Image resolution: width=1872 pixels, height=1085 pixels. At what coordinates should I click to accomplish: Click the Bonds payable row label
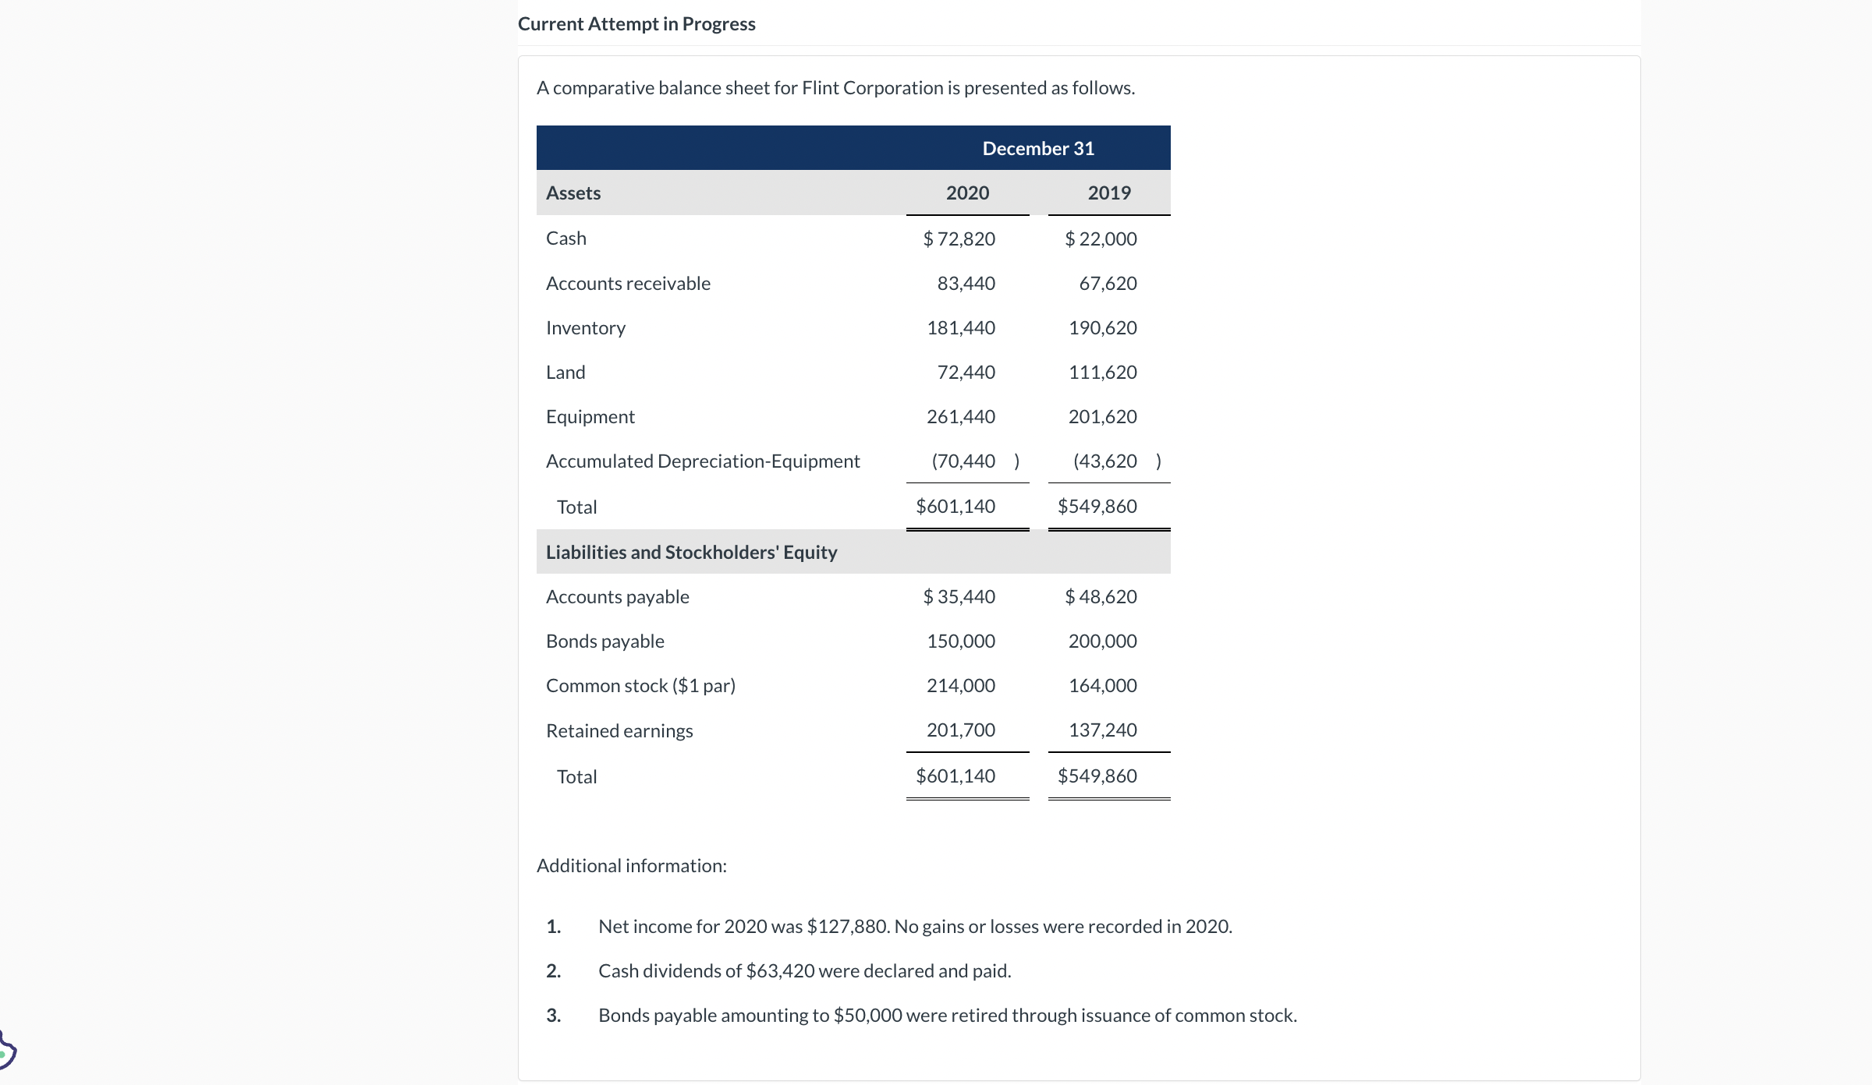604,641
